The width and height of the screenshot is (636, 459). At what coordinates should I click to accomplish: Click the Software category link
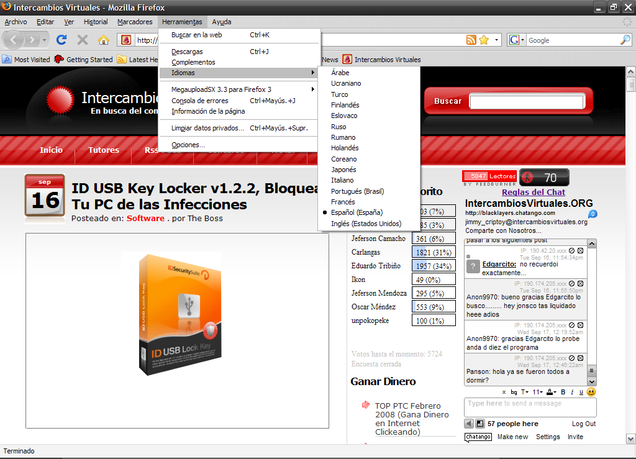pyautogui.click(x=145, y=218)
